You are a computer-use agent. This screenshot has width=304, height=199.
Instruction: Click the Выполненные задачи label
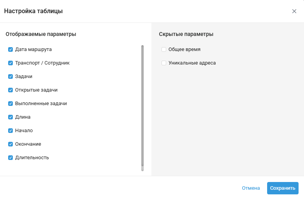coord(41,104)
